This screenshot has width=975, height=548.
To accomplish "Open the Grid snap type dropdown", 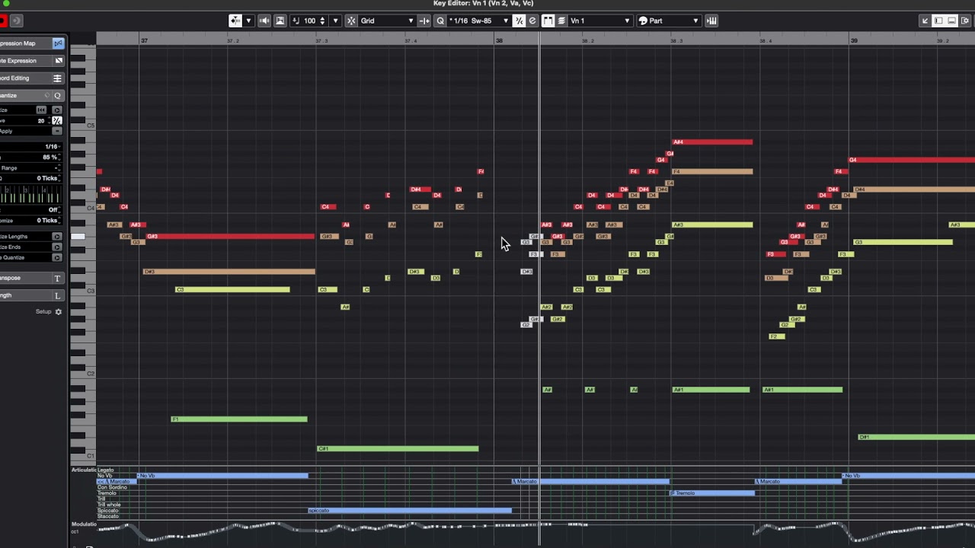I will coord(387,21).
